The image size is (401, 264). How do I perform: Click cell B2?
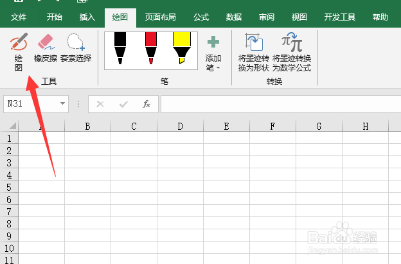click(87, 150)
